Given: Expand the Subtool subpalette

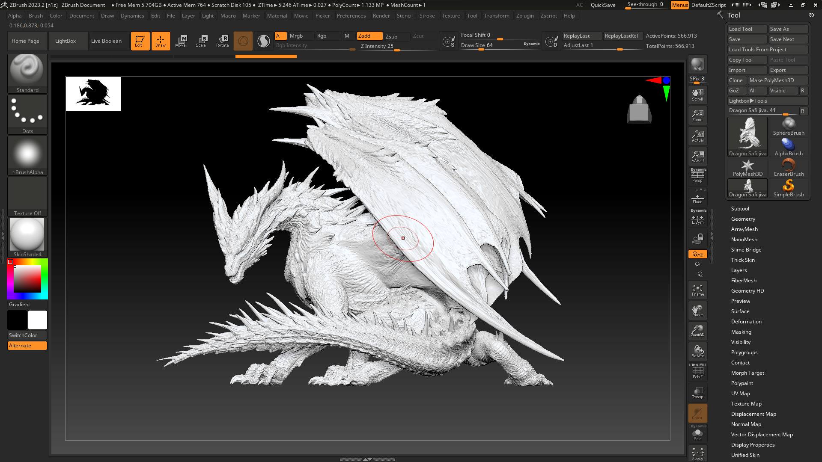Looking at the screenshot, I should 740,209.
